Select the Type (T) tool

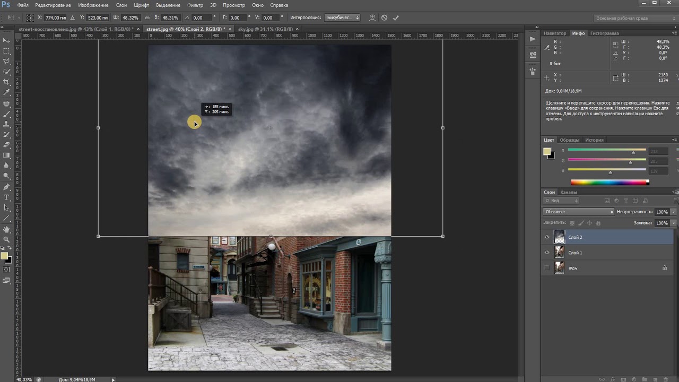(6, 197)
